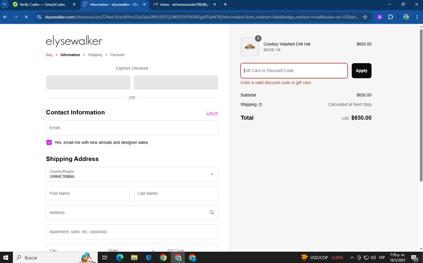Show hidden system tray icons
Screen dimensions: 423x263
(x=352, y=258)
